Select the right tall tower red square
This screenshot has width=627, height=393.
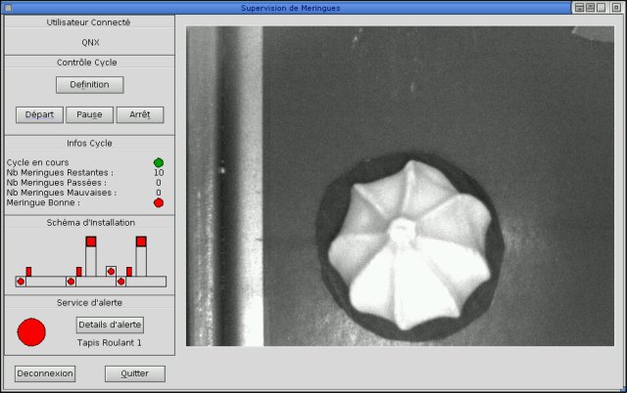coord(141,241)
